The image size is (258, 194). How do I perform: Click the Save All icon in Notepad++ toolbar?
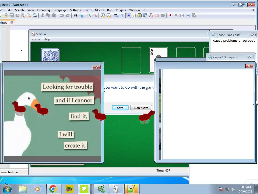coord(17,15)
